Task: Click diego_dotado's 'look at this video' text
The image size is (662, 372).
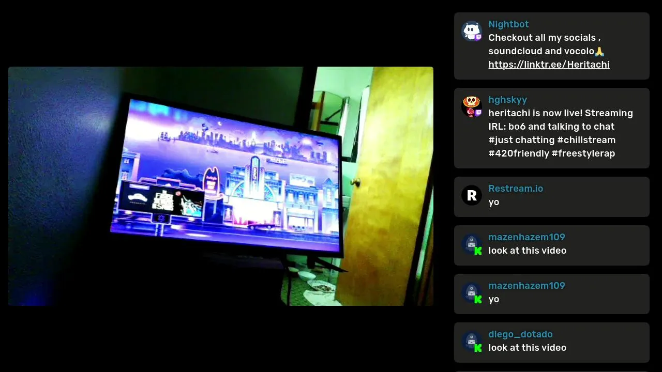Action: (527, 348)
